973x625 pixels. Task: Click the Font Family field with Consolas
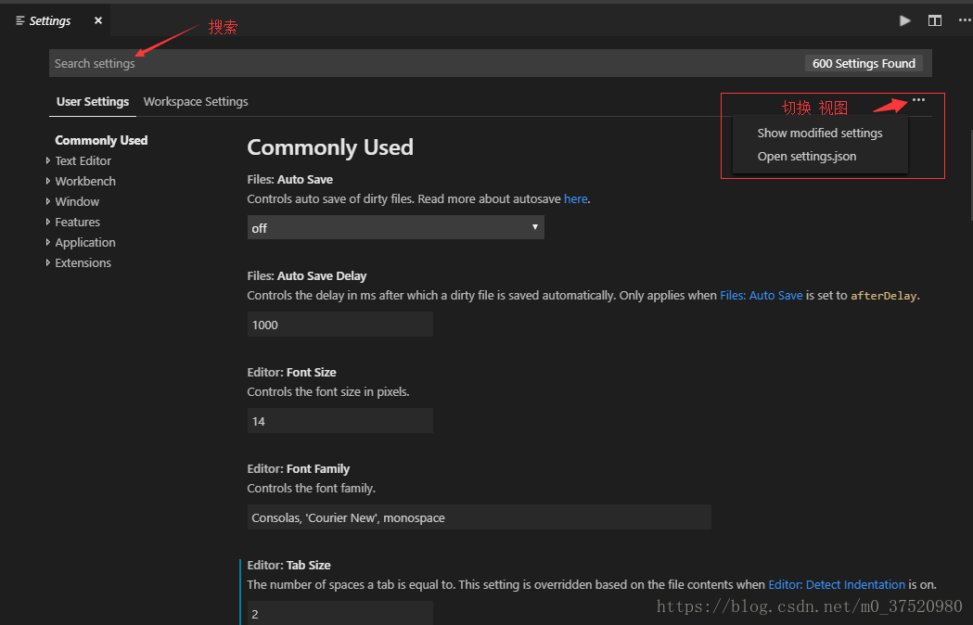tap(479, 517)
